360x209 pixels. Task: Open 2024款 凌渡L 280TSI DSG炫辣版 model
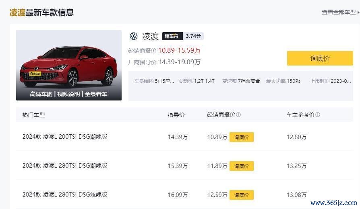(65, 195)
